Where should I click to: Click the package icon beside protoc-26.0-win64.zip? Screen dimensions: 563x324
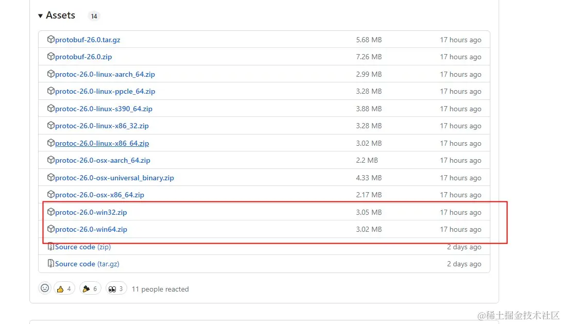(x=51, y=229)
